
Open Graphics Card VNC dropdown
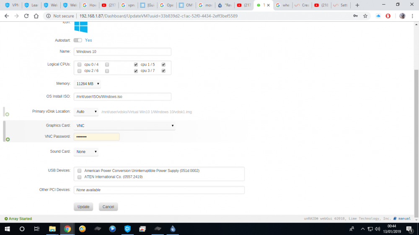click(x=124, y=126)
